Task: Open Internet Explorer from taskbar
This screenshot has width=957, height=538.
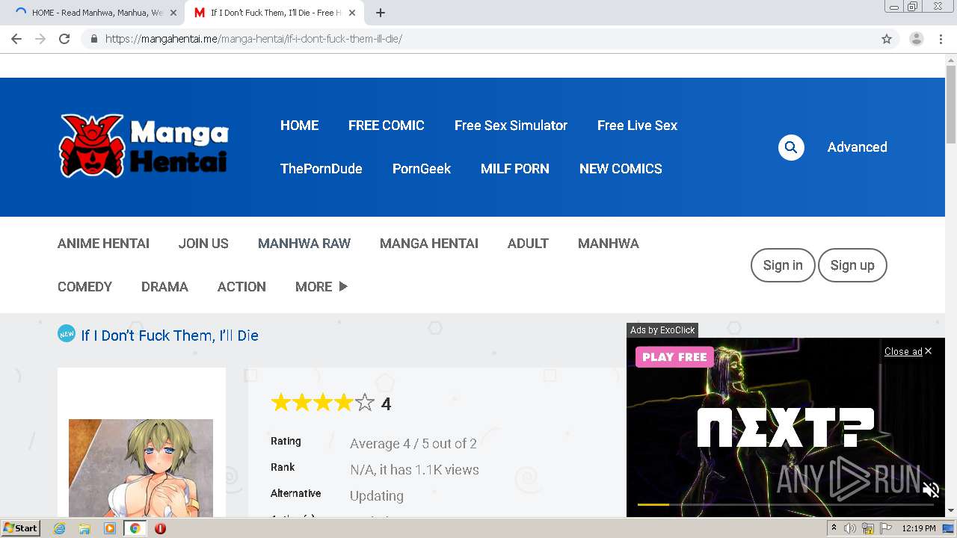Action: (x=59, y=528)
